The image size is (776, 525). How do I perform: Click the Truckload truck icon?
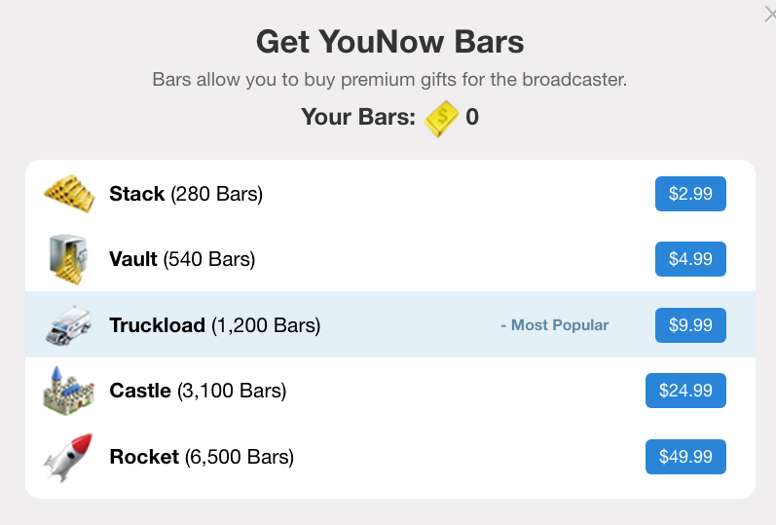click(x=69, y=325)
